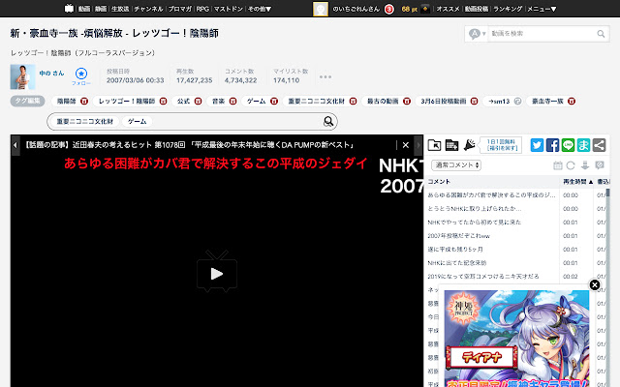Click the top search box magnifier icon
Image resolution: width=620 pixels, height=387 pixels.
pos(601,34)
